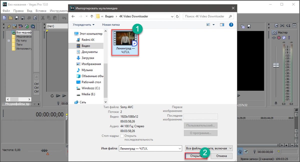
Task: Open the Вид menu in Vegas Pro
Action: tap(30, 11)
